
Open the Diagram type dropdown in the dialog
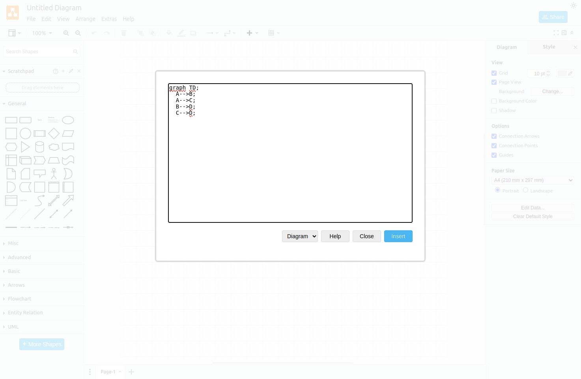[x=300, y=236]
